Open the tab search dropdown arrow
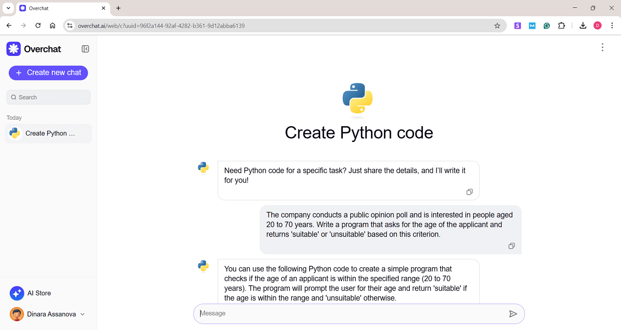Screen dimensions: 621x330 [x=8, y=8]
